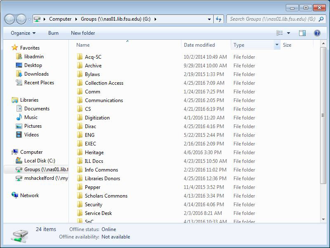Open mshackelford network drive in navigation pane
This screenshot has height=248, width=330.
(x=42, y=178)
